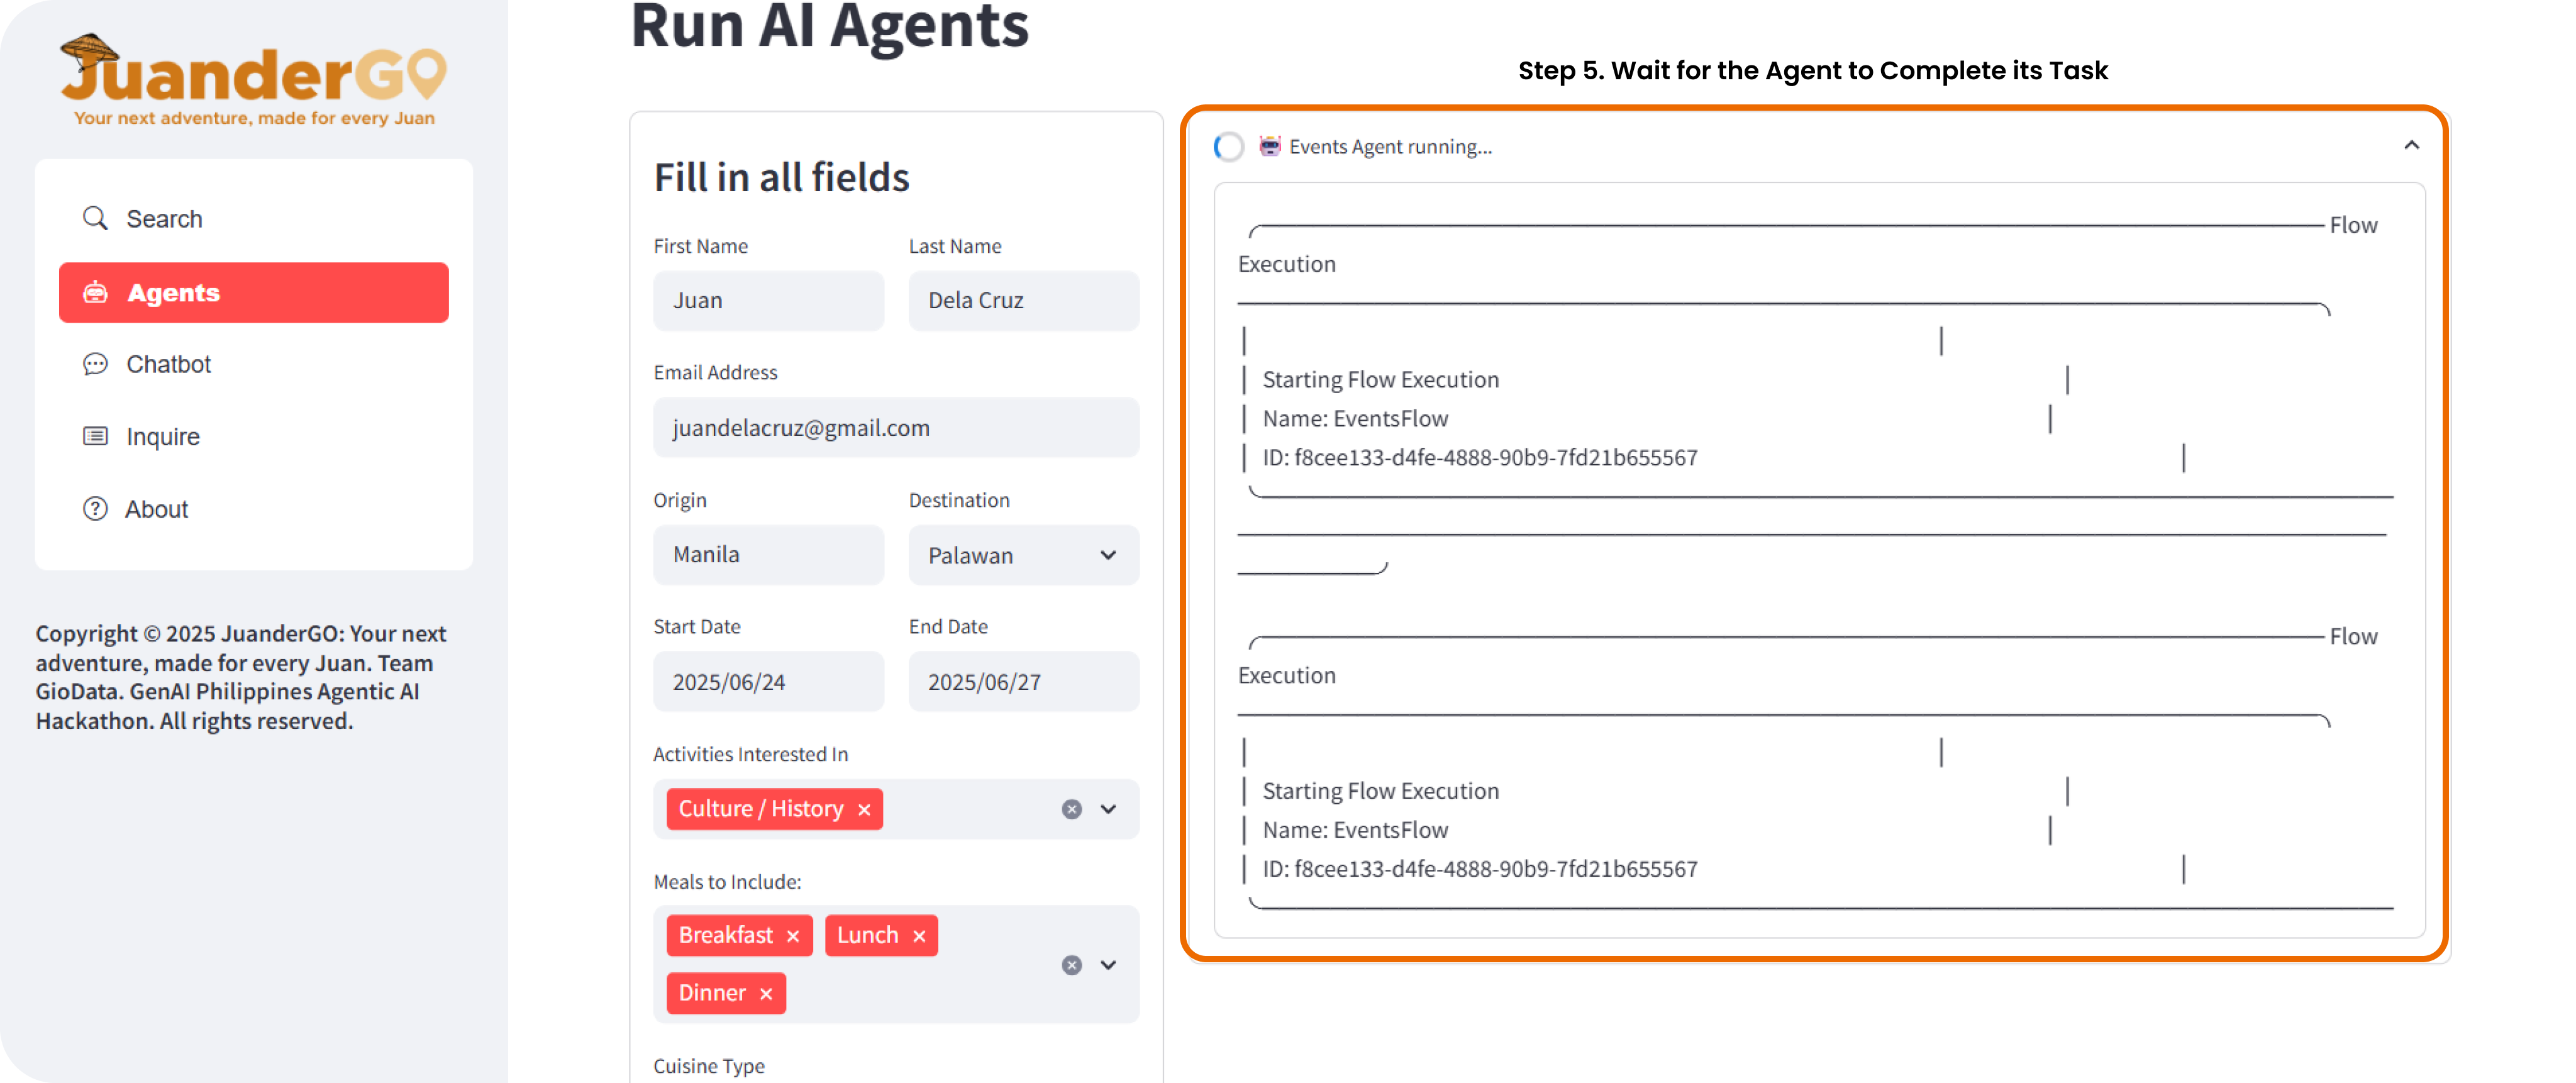This screenshot has width=2576, height=1083.
Task: Collapse the Events Agent running panel
Action: click(2411, 146)
